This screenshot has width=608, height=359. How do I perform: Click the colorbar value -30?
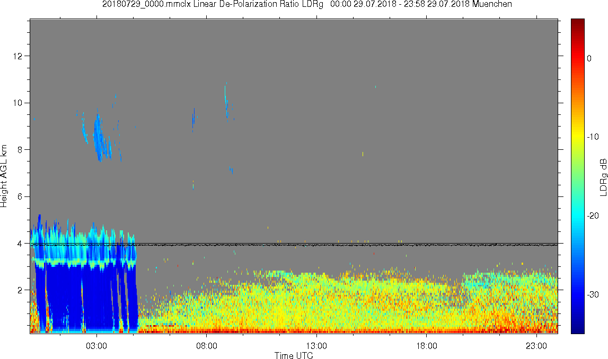(593, 295)
